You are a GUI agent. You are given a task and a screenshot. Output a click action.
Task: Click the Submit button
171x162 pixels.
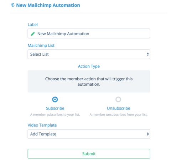tap(89, 154)
